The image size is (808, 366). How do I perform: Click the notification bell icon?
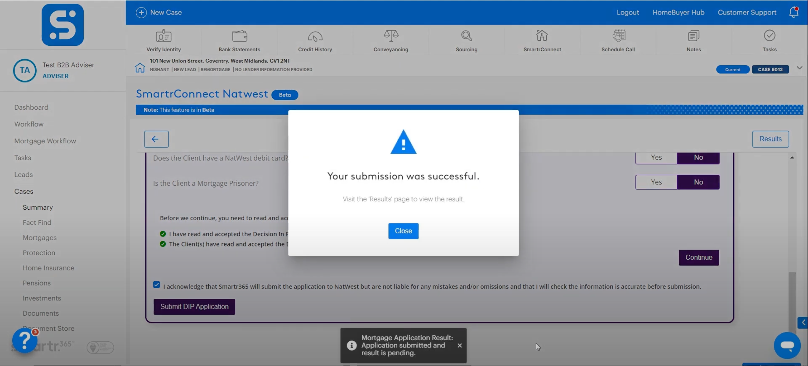[794, 12]
